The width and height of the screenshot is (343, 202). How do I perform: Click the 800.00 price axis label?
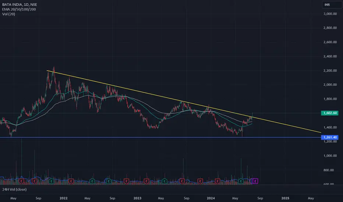tap(329, 170)
